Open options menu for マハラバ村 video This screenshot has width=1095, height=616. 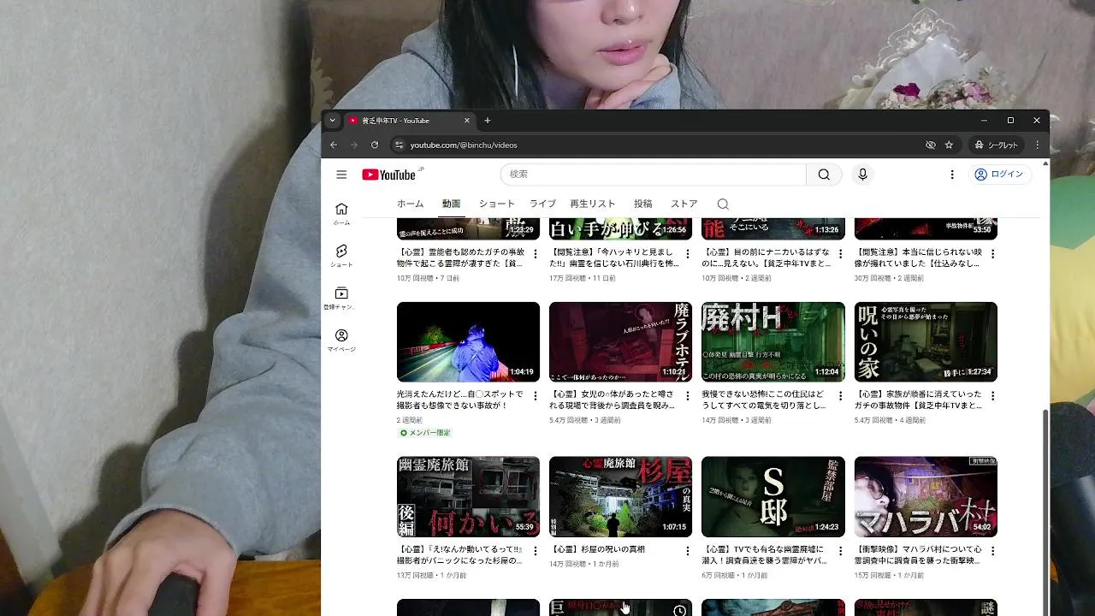pos(992,551)
